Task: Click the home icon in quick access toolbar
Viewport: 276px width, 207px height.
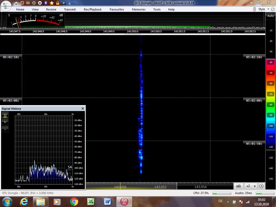Action: click(x=16, y=3)
